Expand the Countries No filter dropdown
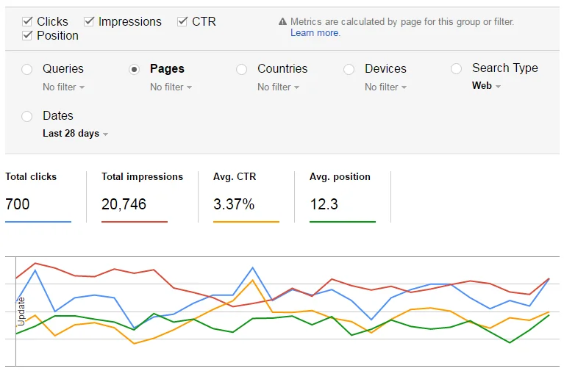The width and height of the screenshot is (564, 371). point(279,87)
